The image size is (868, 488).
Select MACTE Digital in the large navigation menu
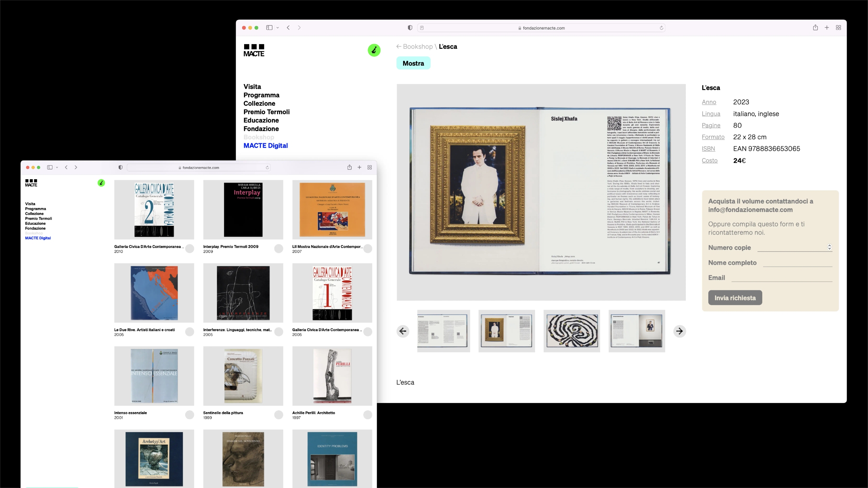pyautogui.click(x=265, y=145)
